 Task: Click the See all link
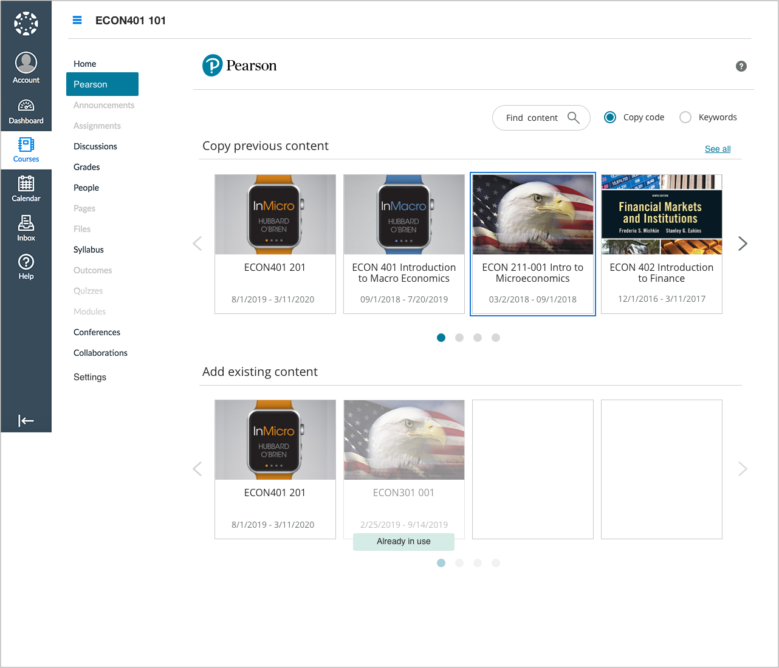[718, 149]
